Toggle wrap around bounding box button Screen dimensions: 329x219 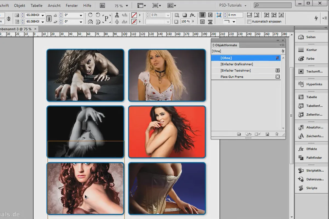tap(210, 15)
